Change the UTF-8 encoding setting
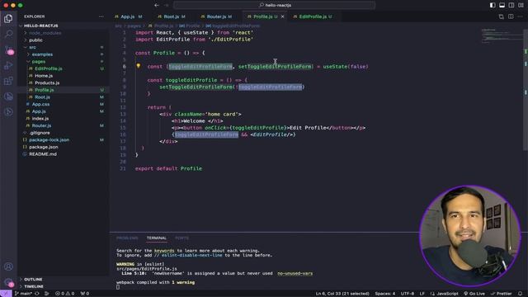The width and height of the screenshot is (528, 297). [407, 294]
